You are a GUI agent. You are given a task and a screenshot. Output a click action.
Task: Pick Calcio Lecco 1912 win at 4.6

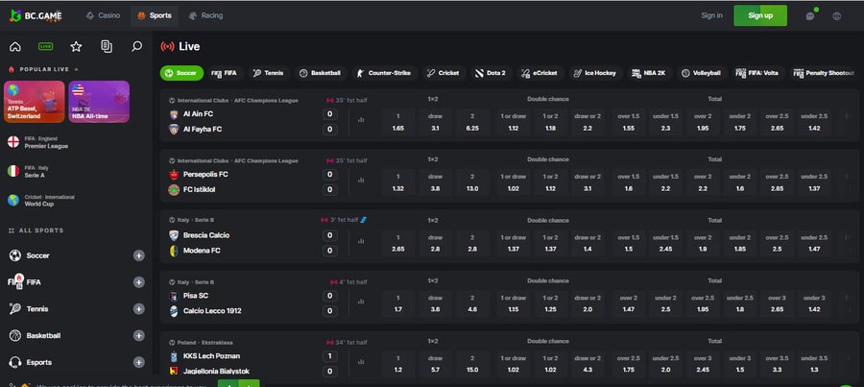[x=472, y=304]
